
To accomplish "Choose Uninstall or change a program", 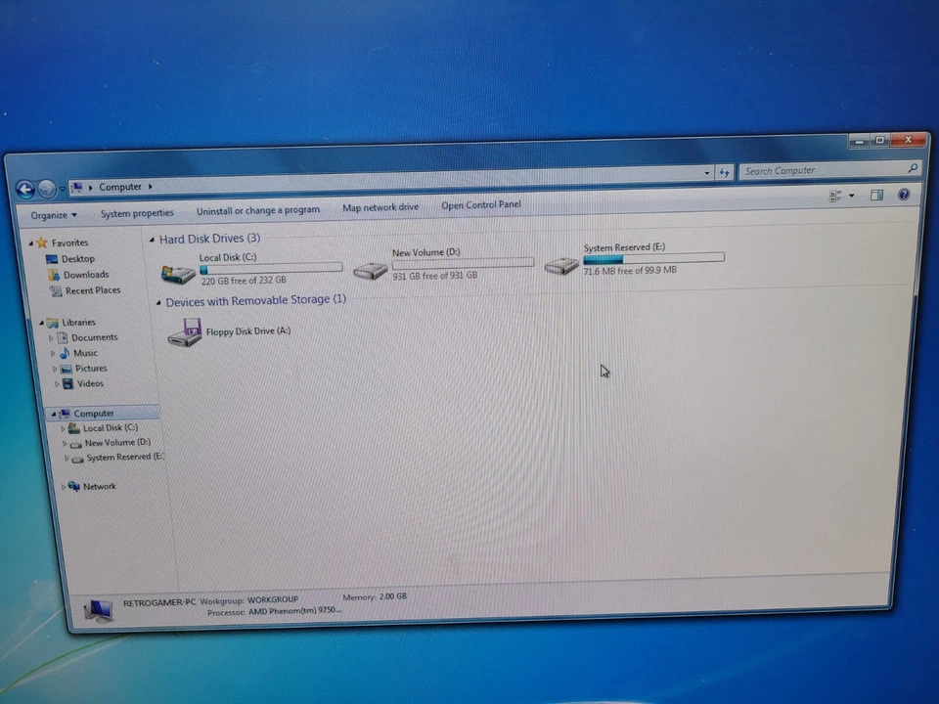I will coord(257,209).
